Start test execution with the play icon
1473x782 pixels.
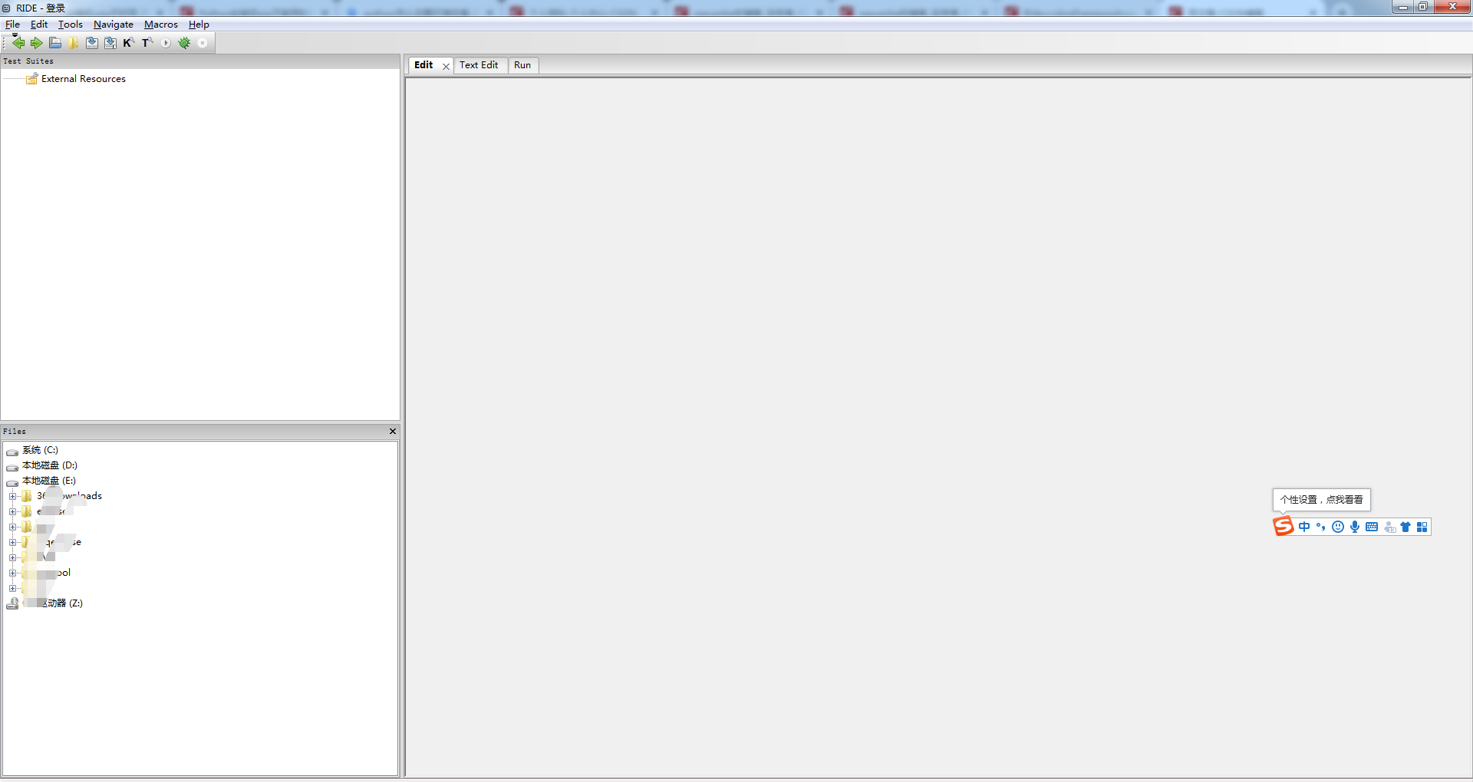pyautogui.click(x=166, y=43)
